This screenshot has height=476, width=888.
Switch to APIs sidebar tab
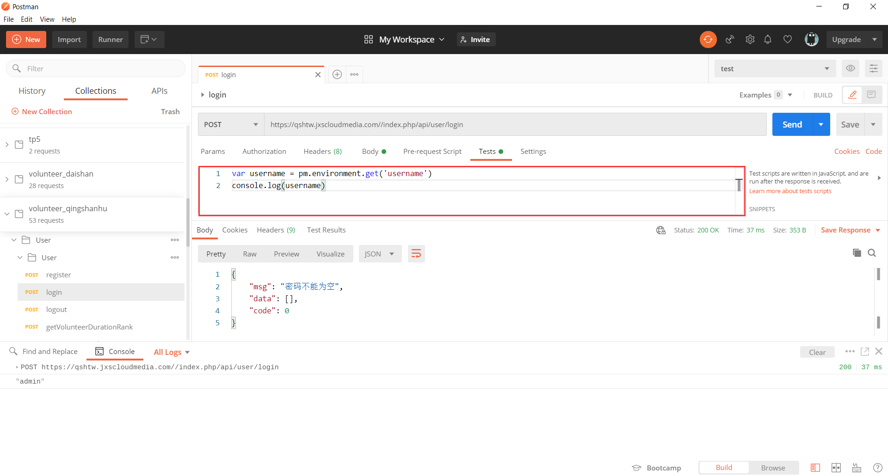pos(159,91)
